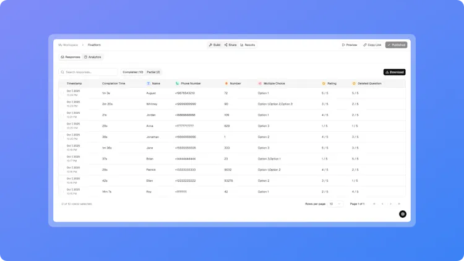464x261 pixels.
Task: Click the Phone Number column phone icon
Action: coord(177,83)
